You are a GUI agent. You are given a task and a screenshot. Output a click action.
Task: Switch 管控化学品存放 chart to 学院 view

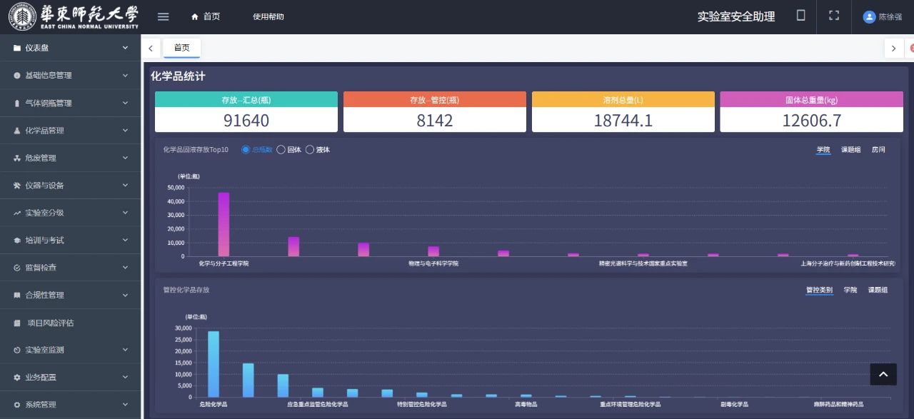(850, 290)
